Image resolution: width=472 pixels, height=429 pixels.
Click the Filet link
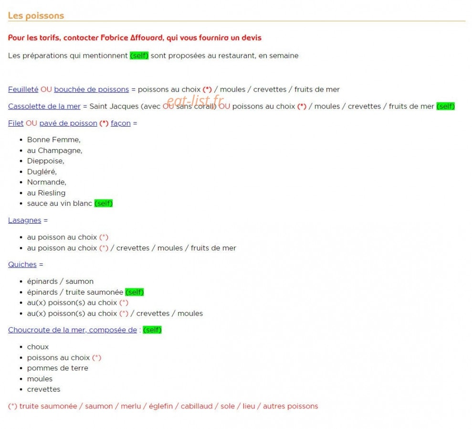pyautogui.click(x=16, y=123)
